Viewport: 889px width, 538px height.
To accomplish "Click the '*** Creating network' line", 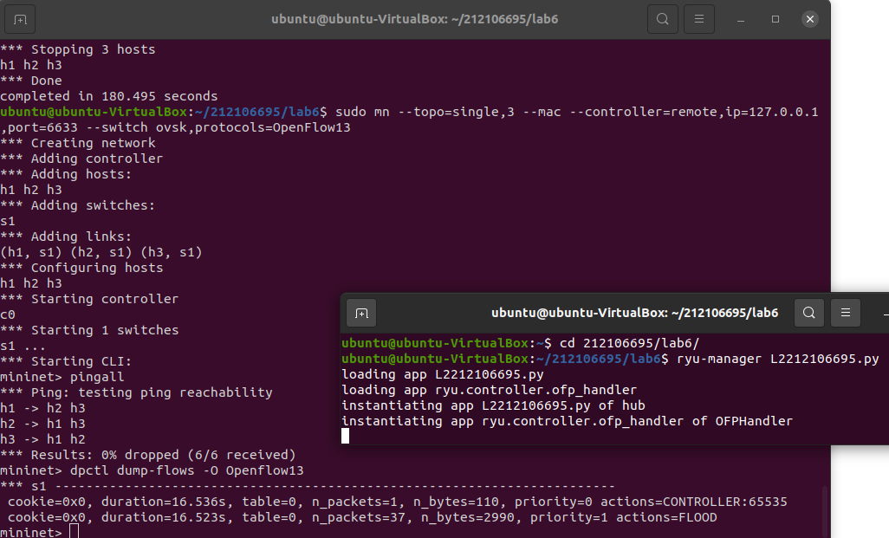I will point(78,143).
